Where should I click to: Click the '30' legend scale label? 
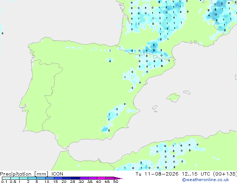[x=81, y=182]
